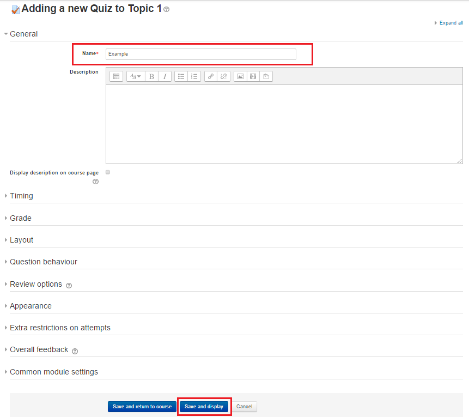This screenshot has width=469, height=417.
Task: Click the unlink icon in editor
Action: [223, 76]
